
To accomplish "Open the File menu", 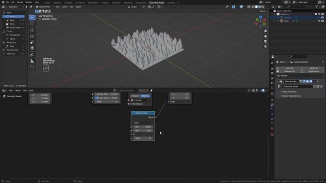I will [x=8, y=2].
